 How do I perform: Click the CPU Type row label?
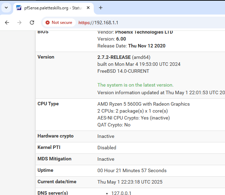coord(48,104)
